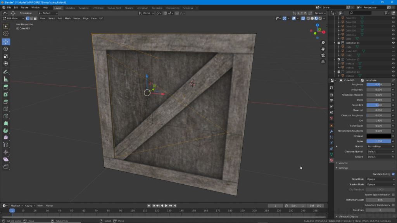Toggle X-ray mode in the viewport header
The image size is (397, 223).
303,19
